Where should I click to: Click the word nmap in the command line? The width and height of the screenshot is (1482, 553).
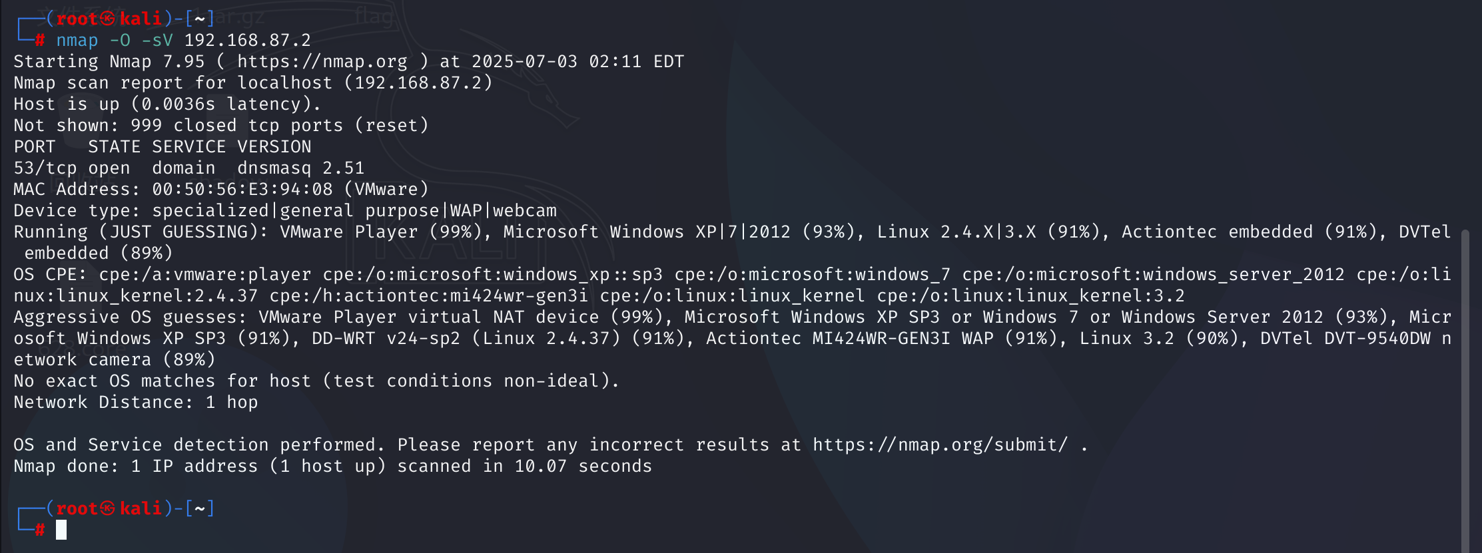coord(77,40)
